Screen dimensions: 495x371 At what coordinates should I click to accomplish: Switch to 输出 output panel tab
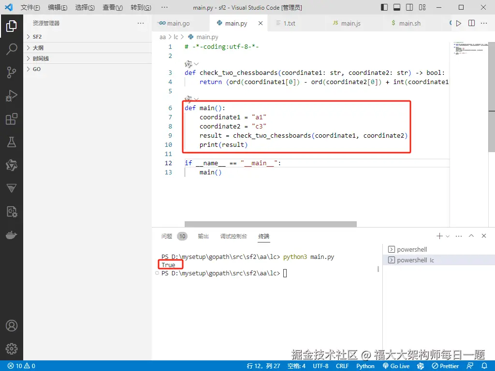click(x=204, y=236)
